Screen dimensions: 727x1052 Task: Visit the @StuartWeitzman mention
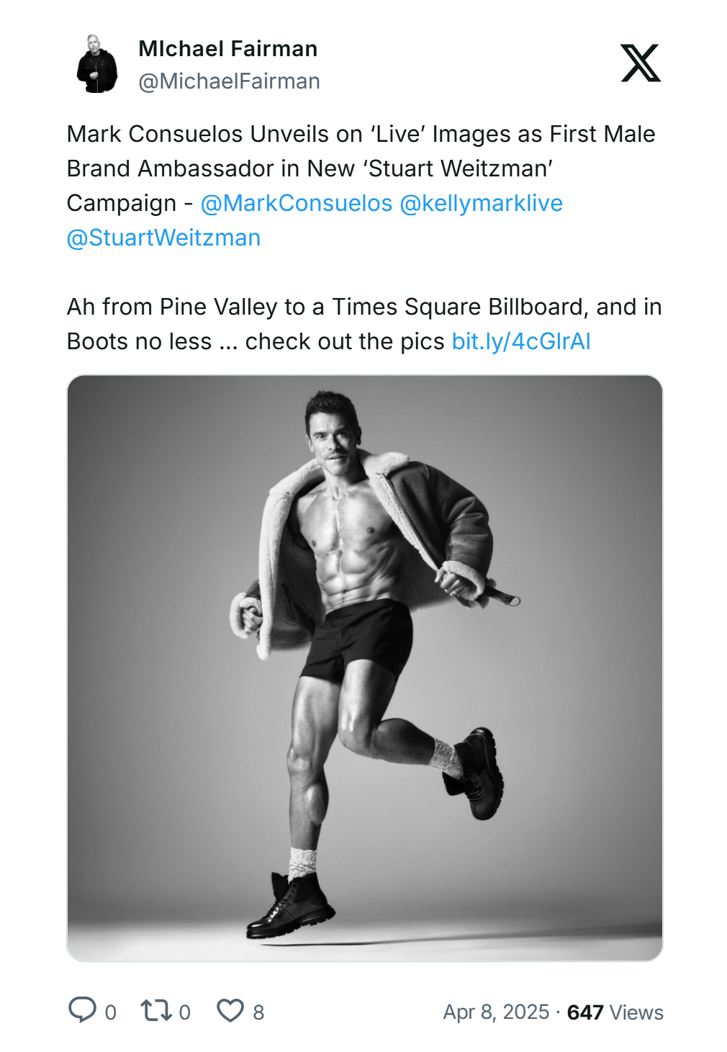click(163, 238)
